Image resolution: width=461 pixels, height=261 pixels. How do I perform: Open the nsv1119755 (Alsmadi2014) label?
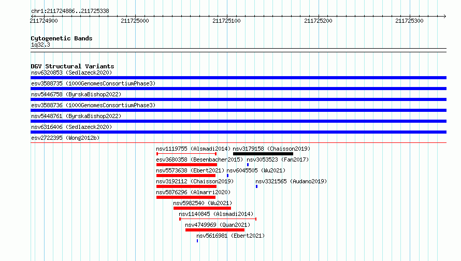[193, 149]
